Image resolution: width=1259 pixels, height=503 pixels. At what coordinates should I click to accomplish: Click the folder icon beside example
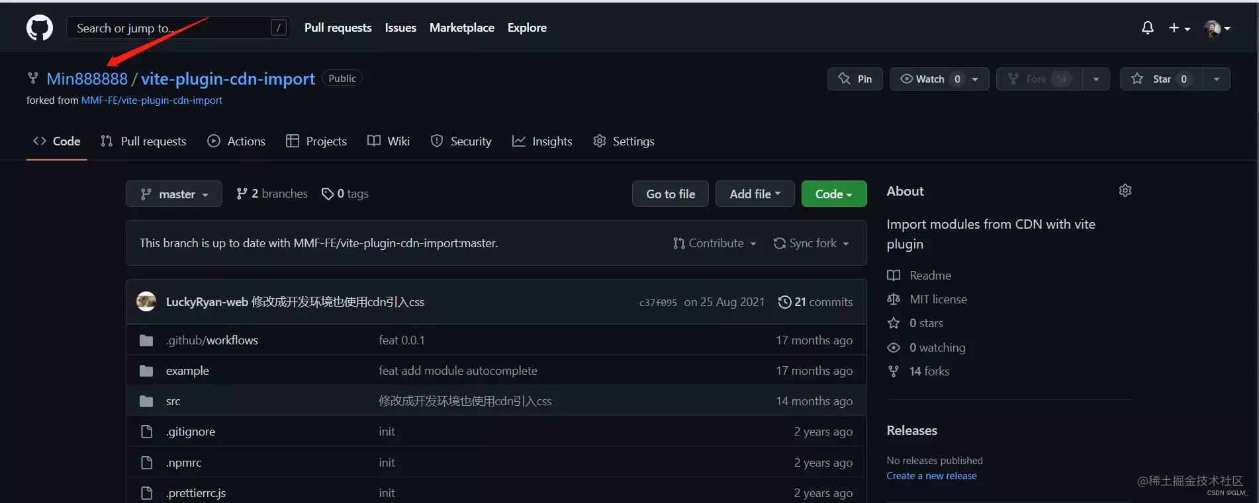pyautogui.click(x=146, y=371)
